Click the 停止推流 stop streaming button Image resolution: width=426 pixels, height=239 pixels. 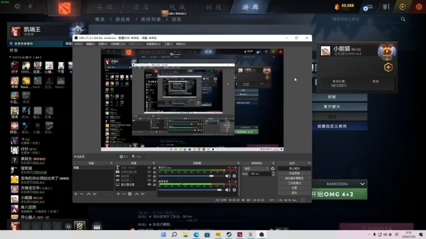coord(294,168)
